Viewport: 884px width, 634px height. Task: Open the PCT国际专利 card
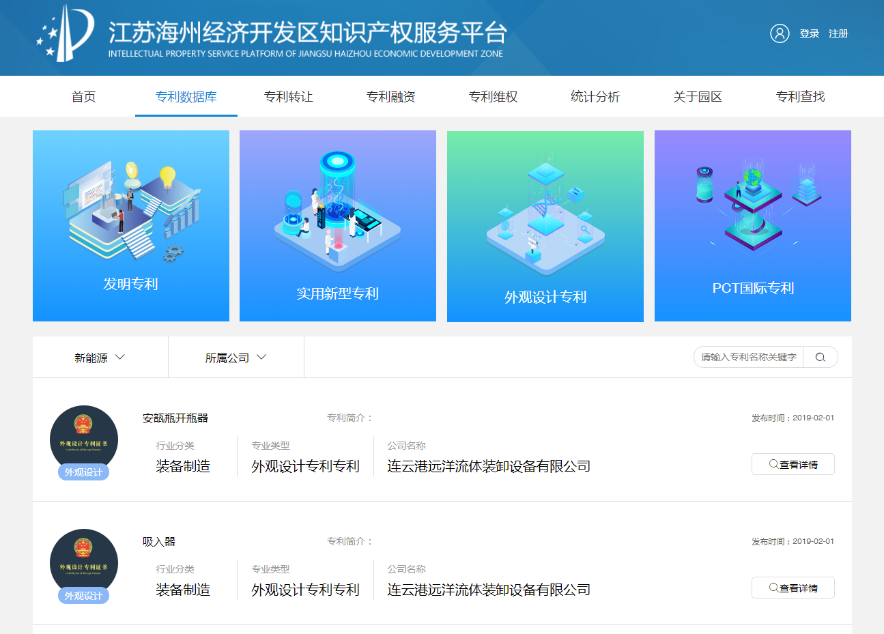pos(752,226)
